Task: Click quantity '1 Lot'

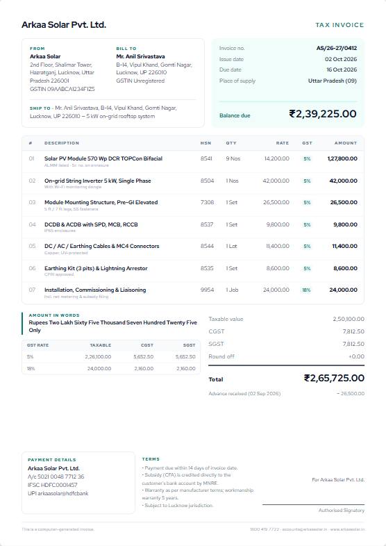Action: pyautogui.click(x=231, y=246)
